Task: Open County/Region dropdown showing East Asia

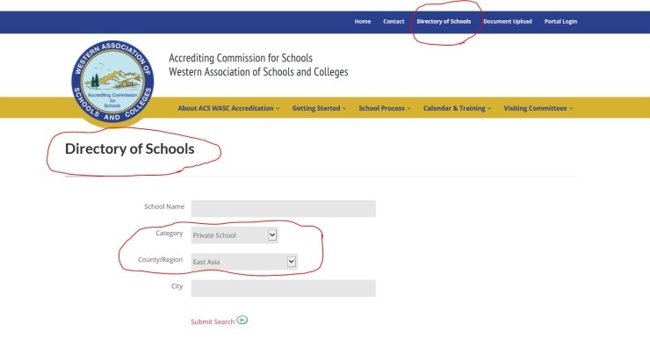Action: (244, 262)
